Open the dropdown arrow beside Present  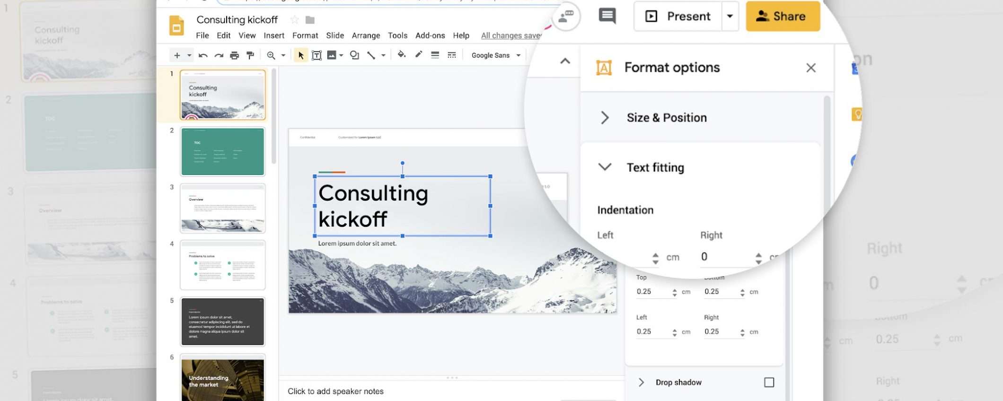click(x=730, y=16)
